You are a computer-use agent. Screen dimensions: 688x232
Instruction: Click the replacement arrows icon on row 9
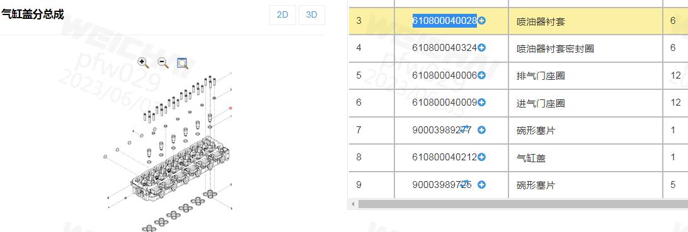pos(465,182)
